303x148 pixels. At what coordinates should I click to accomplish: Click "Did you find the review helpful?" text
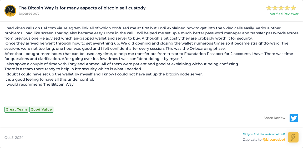[x=264, y=134]
